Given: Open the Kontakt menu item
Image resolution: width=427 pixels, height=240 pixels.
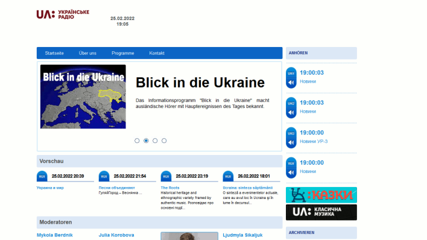Looking at the screenshot, I should [x=157, y=53].
